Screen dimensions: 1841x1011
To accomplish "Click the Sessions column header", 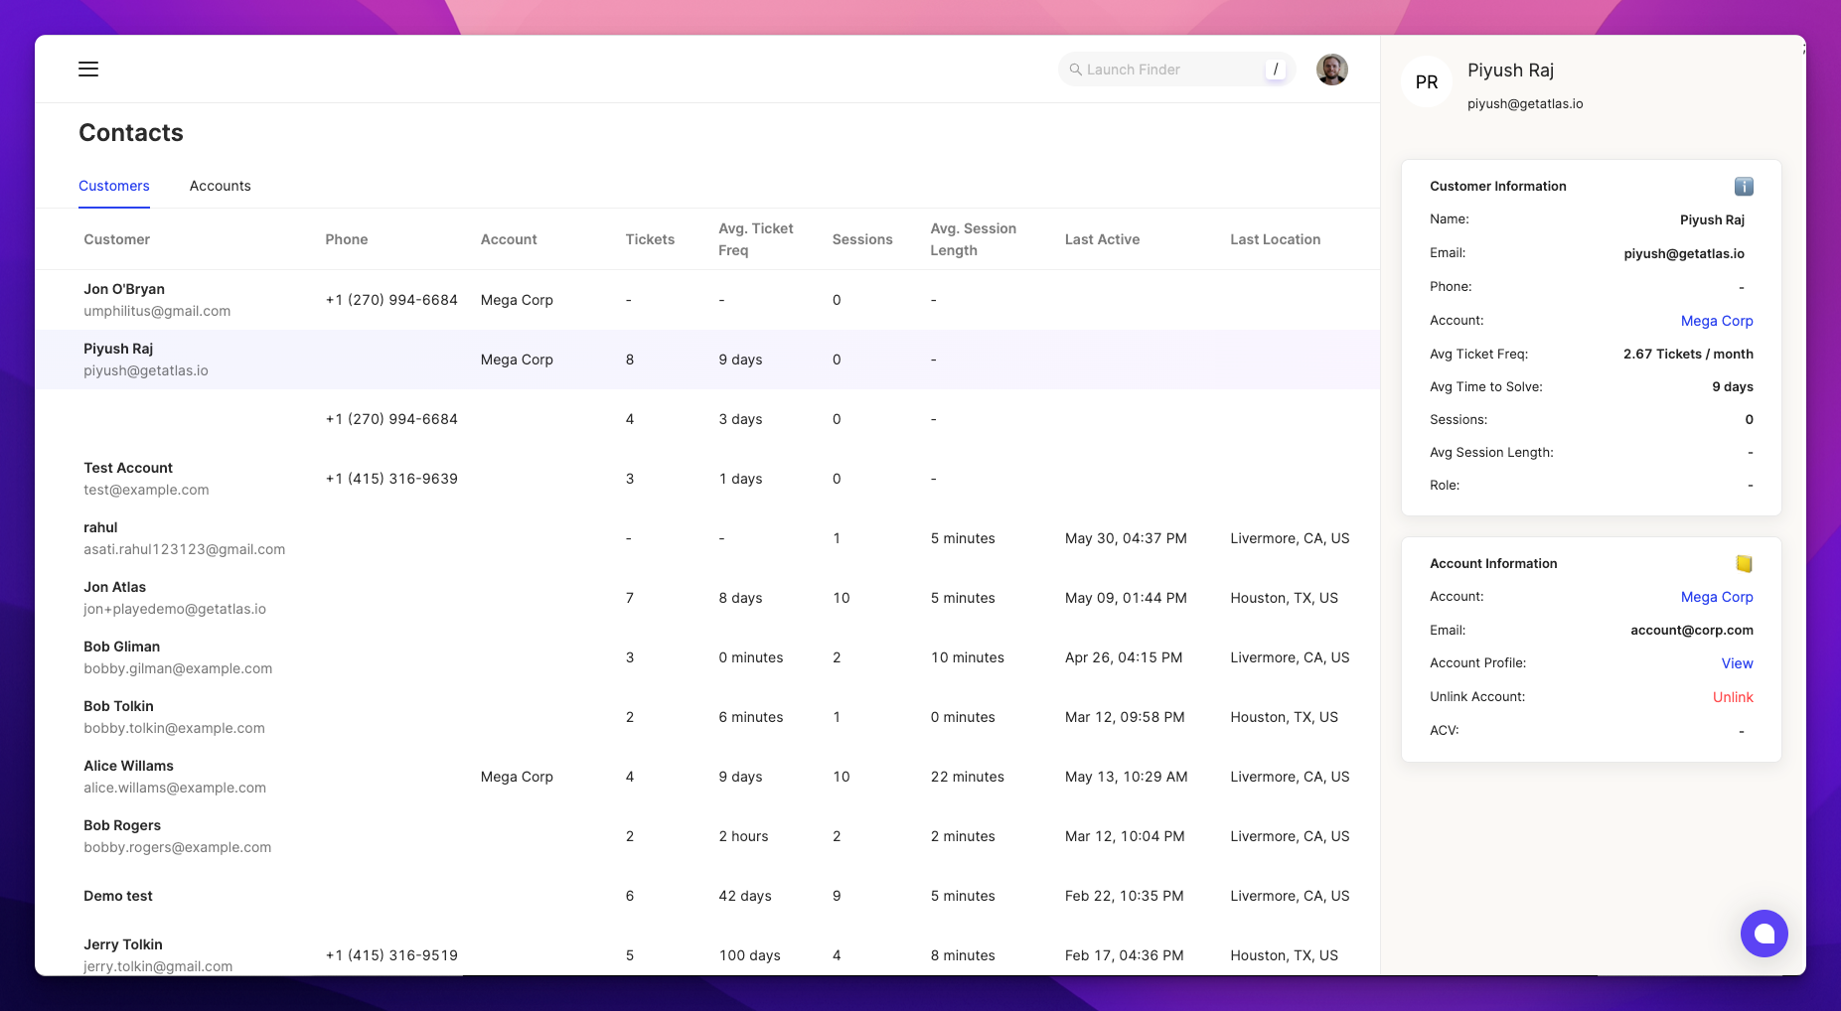I will coord(862,239).
